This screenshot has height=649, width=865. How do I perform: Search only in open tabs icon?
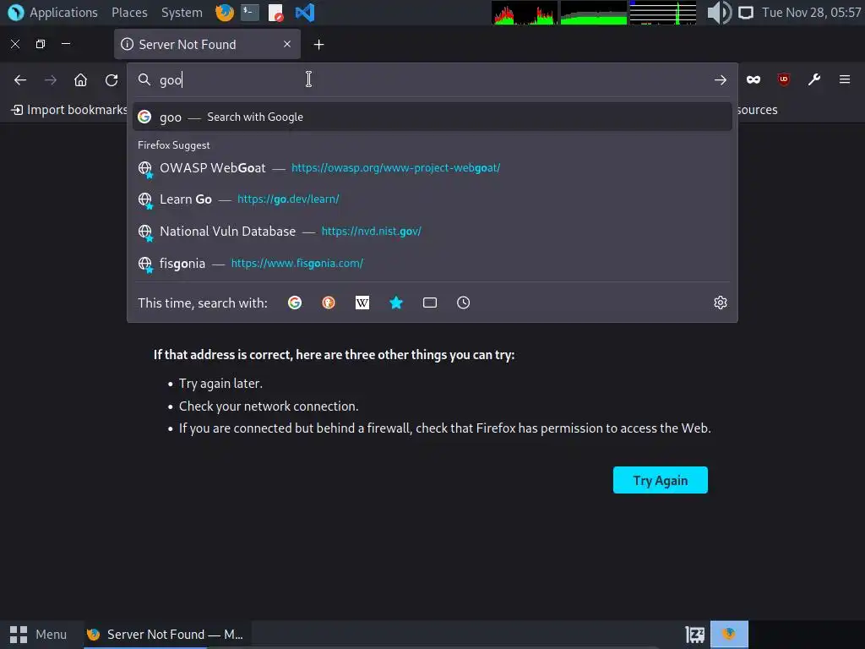point(430,303)
